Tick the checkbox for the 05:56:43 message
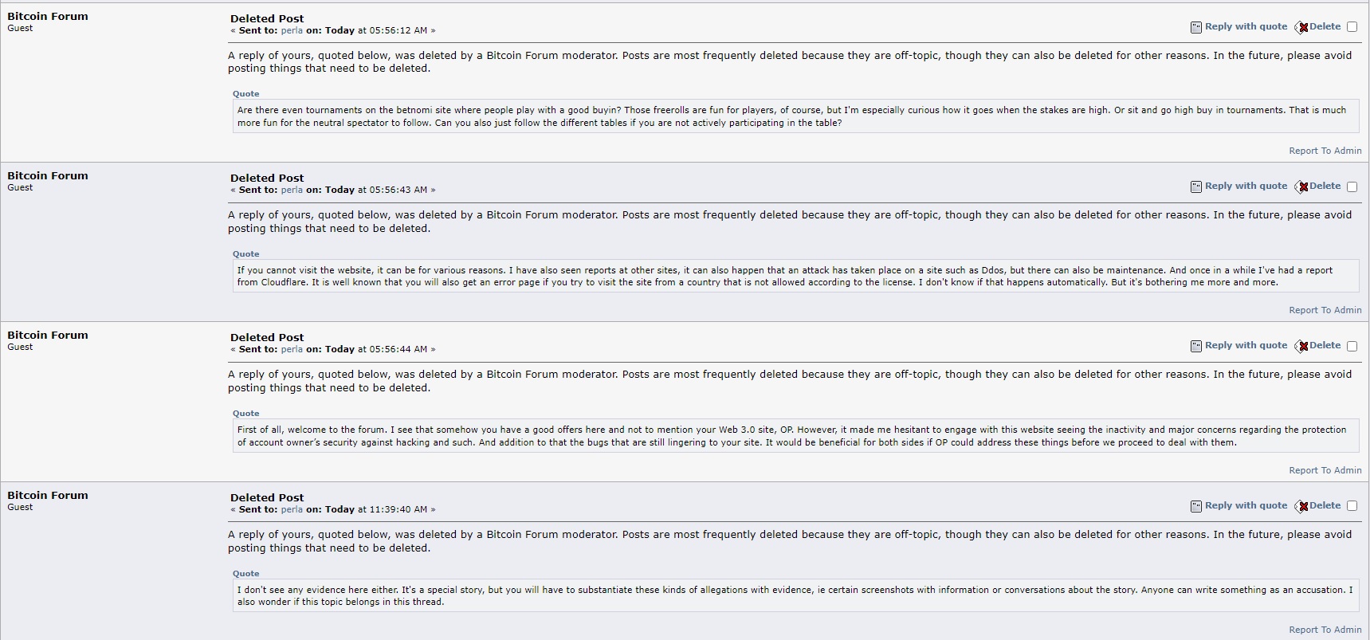 tap(1352, 187)
